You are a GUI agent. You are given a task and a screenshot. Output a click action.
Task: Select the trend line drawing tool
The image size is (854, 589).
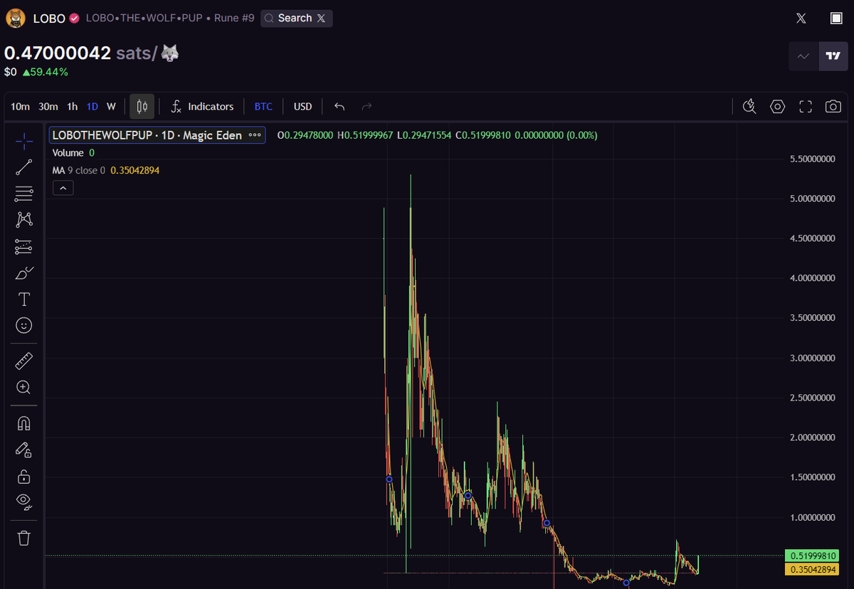[x=24, y=168]
